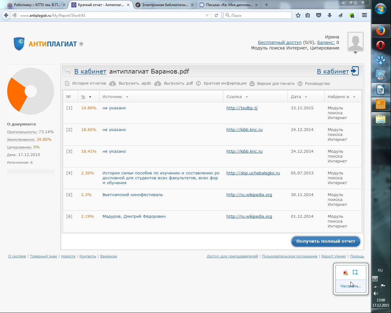Switch to the Электронная библиотечн... tab
The height and width of the screenshot is (313, 391).
click(165, 5)
